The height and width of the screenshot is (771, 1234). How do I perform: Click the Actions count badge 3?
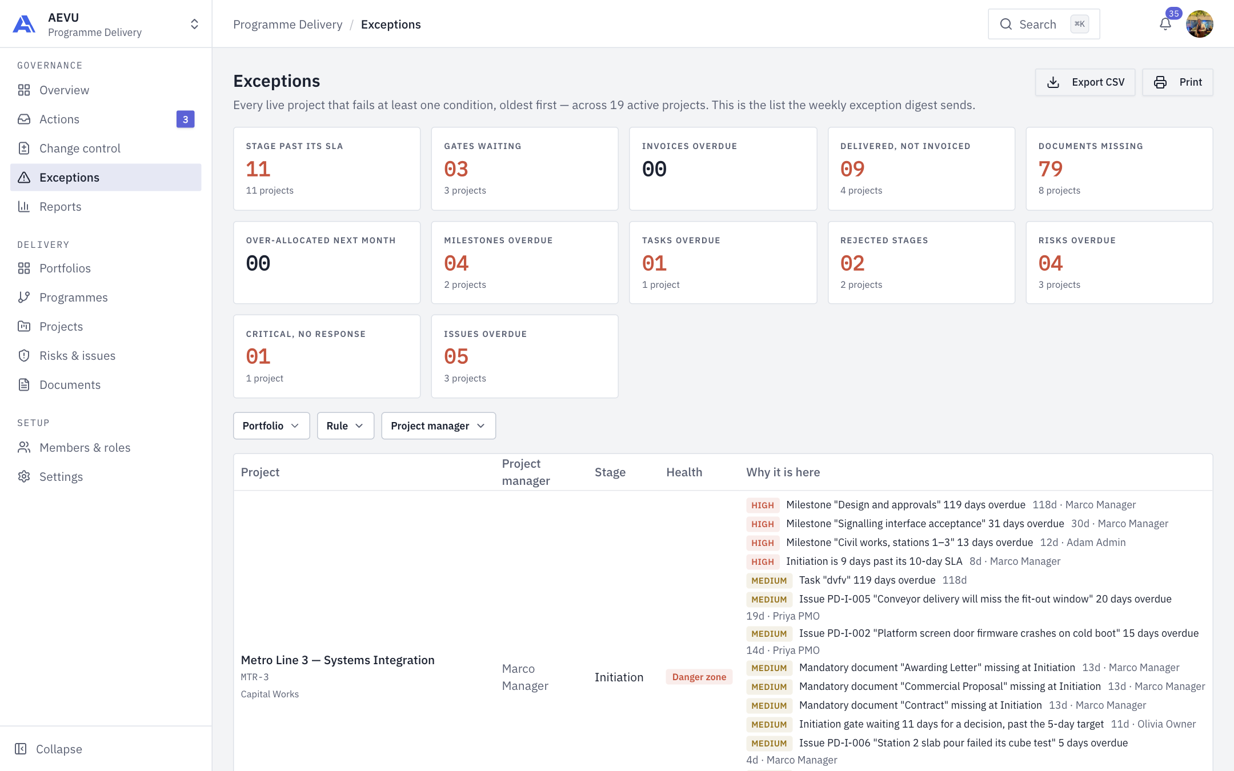pos(185,119)
